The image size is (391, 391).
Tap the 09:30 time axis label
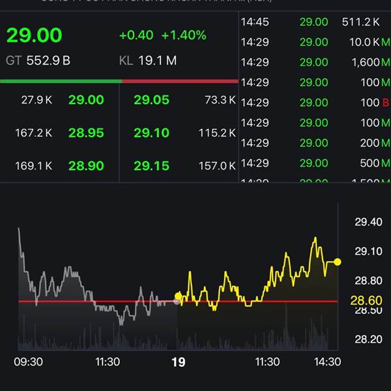point(29,362)
